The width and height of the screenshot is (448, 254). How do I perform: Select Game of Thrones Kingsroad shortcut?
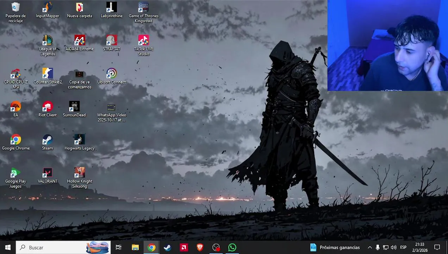143,13
